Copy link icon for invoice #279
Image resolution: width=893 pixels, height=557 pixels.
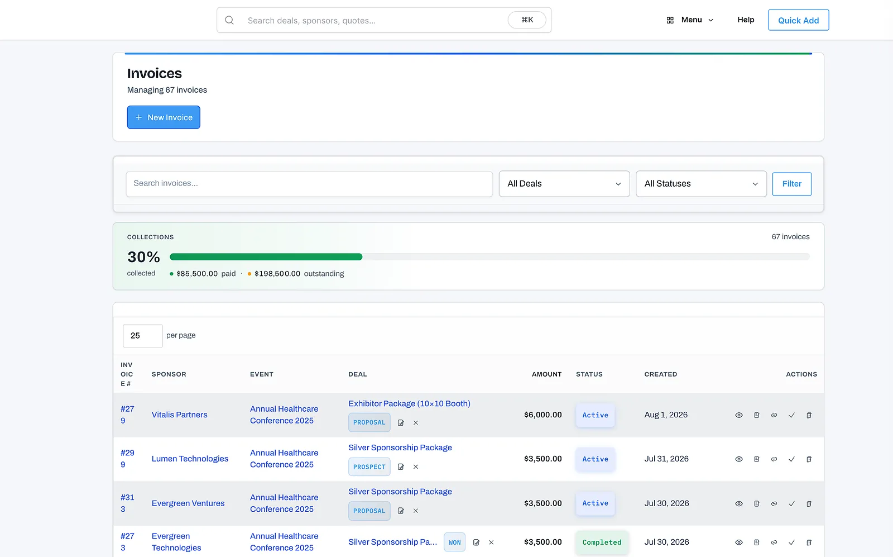[774, 415]
